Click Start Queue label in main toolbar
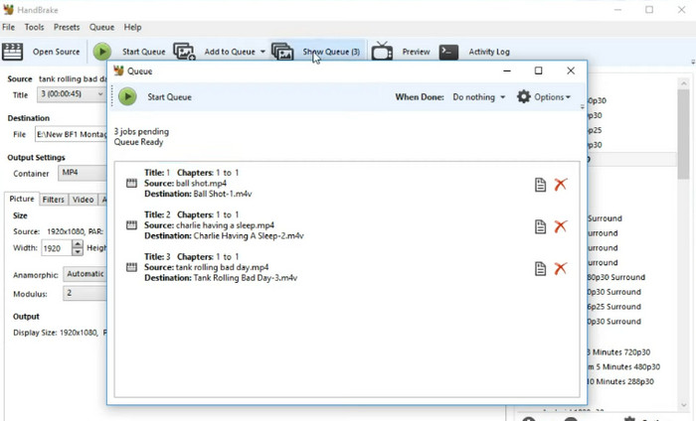The width and height of the screenshot is (696, 421). [143, 52]
